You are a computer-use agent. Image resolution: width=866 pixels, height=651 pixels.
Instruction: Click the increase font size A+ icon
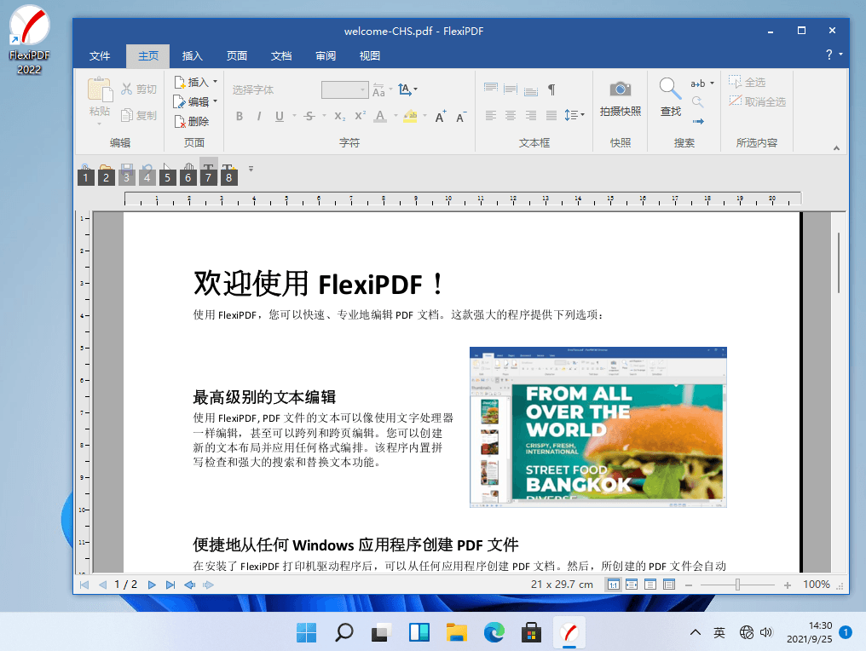pos(440,117)
